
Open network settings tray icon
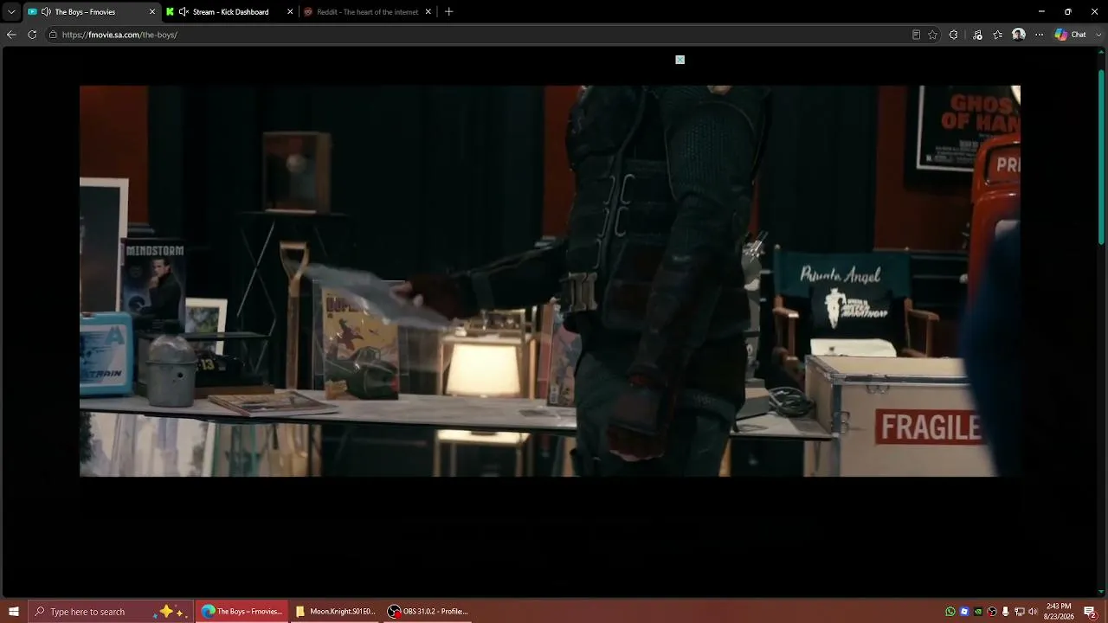1019,612
